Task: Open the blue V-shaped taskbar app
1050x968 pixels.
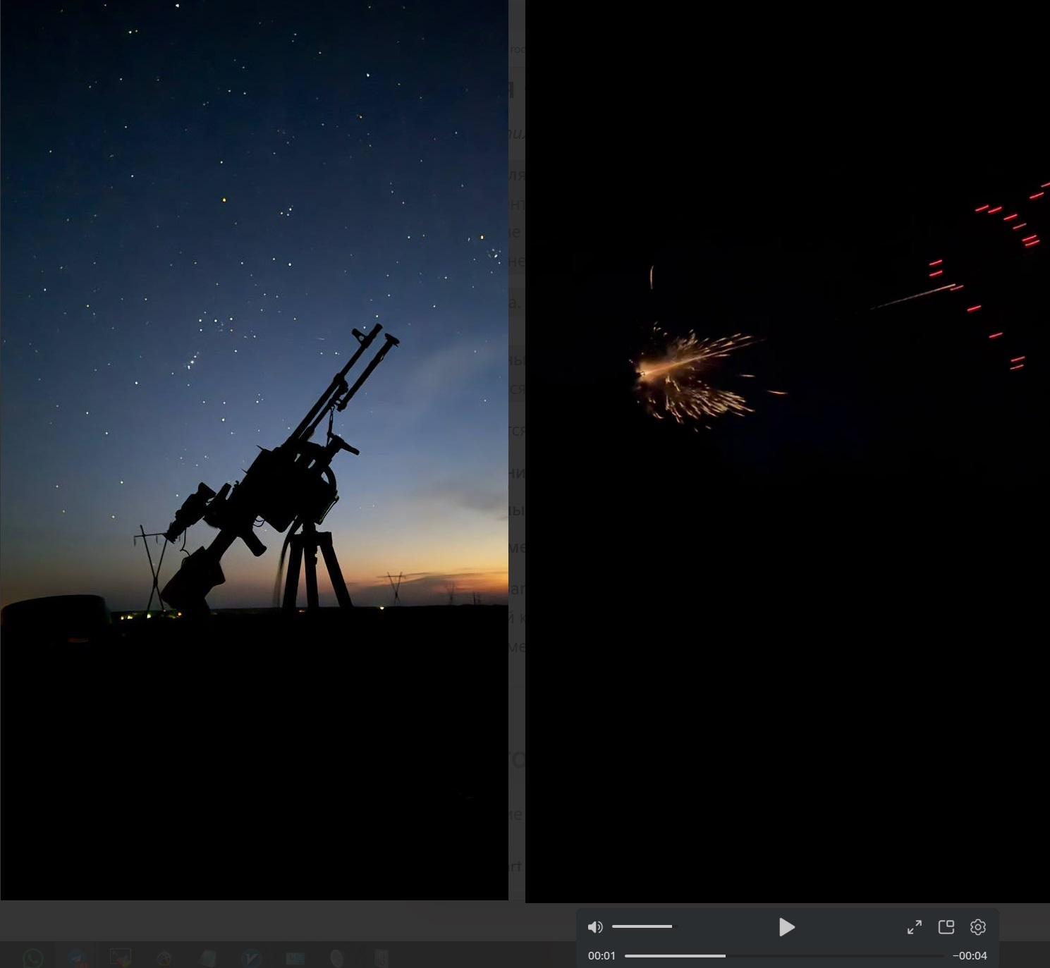Action: (x=252, y=958)
